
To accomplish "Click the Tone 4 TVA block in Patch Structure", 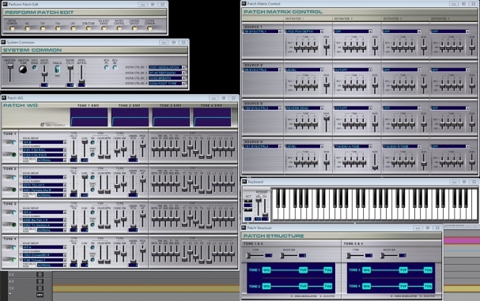I will click(x=428, y=286).
